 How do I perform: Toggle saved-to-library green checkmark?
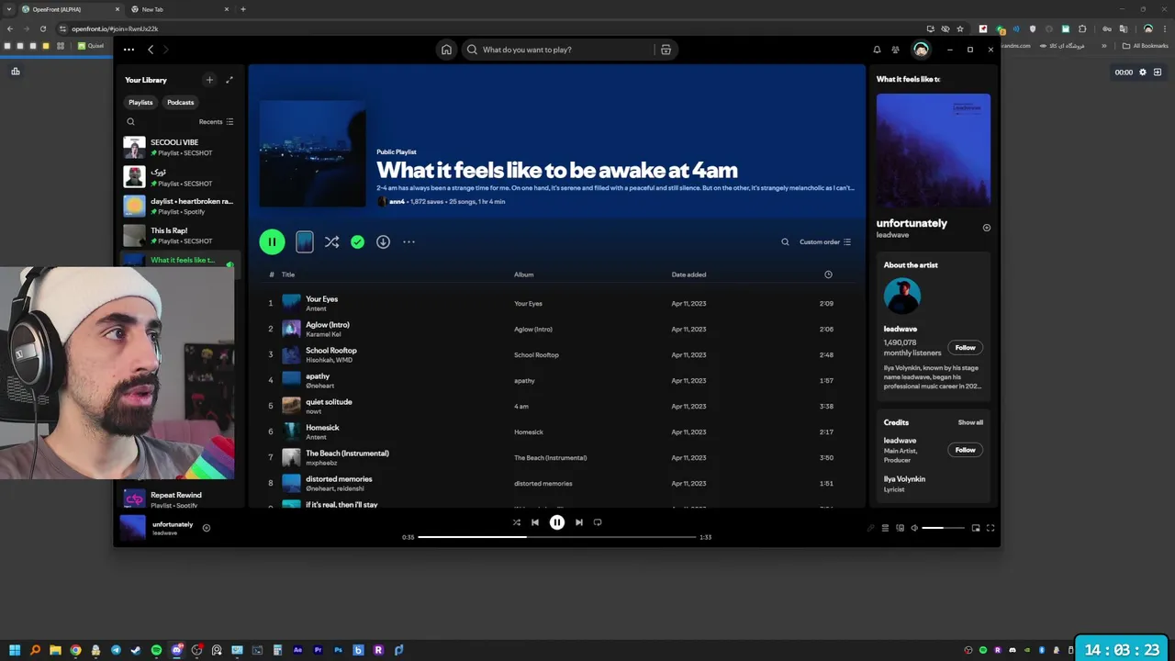pyautogui.click(x=357, y=241)
